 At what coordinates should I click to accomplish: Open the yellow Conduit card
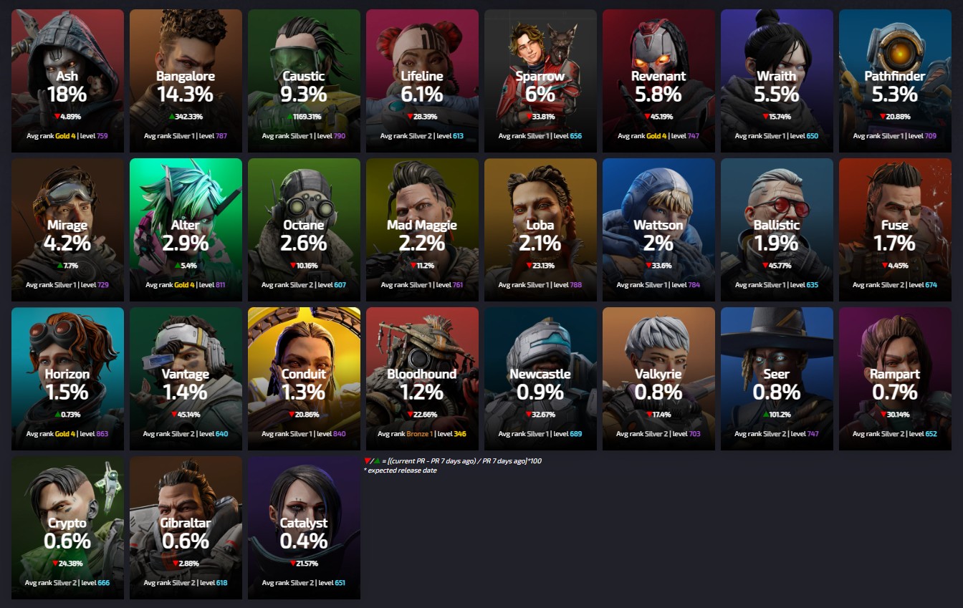[x=304, y=379]
